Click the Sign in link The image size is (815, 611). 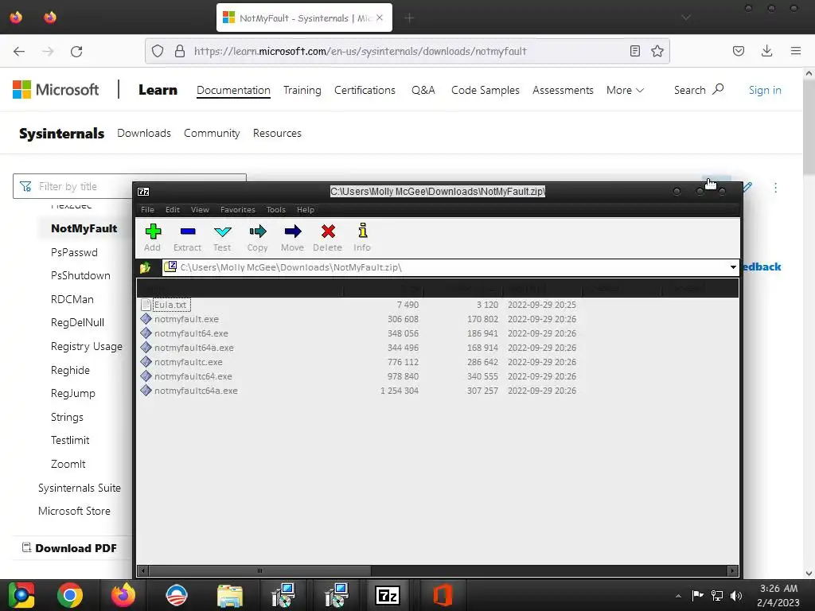(x=765, y=91)
